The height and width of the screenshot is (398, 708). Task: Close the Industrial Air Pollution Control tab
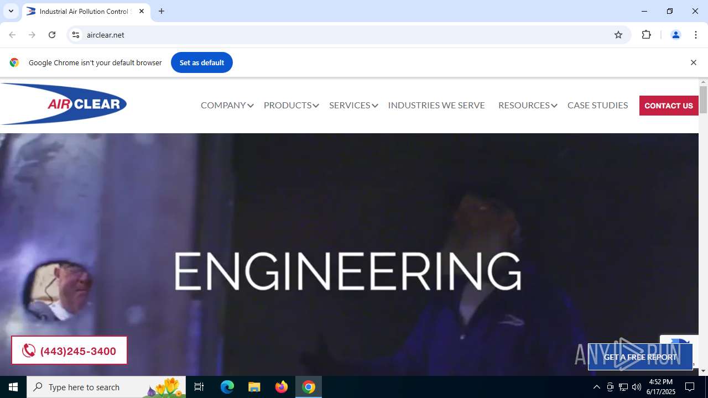[x=142, y=11]
